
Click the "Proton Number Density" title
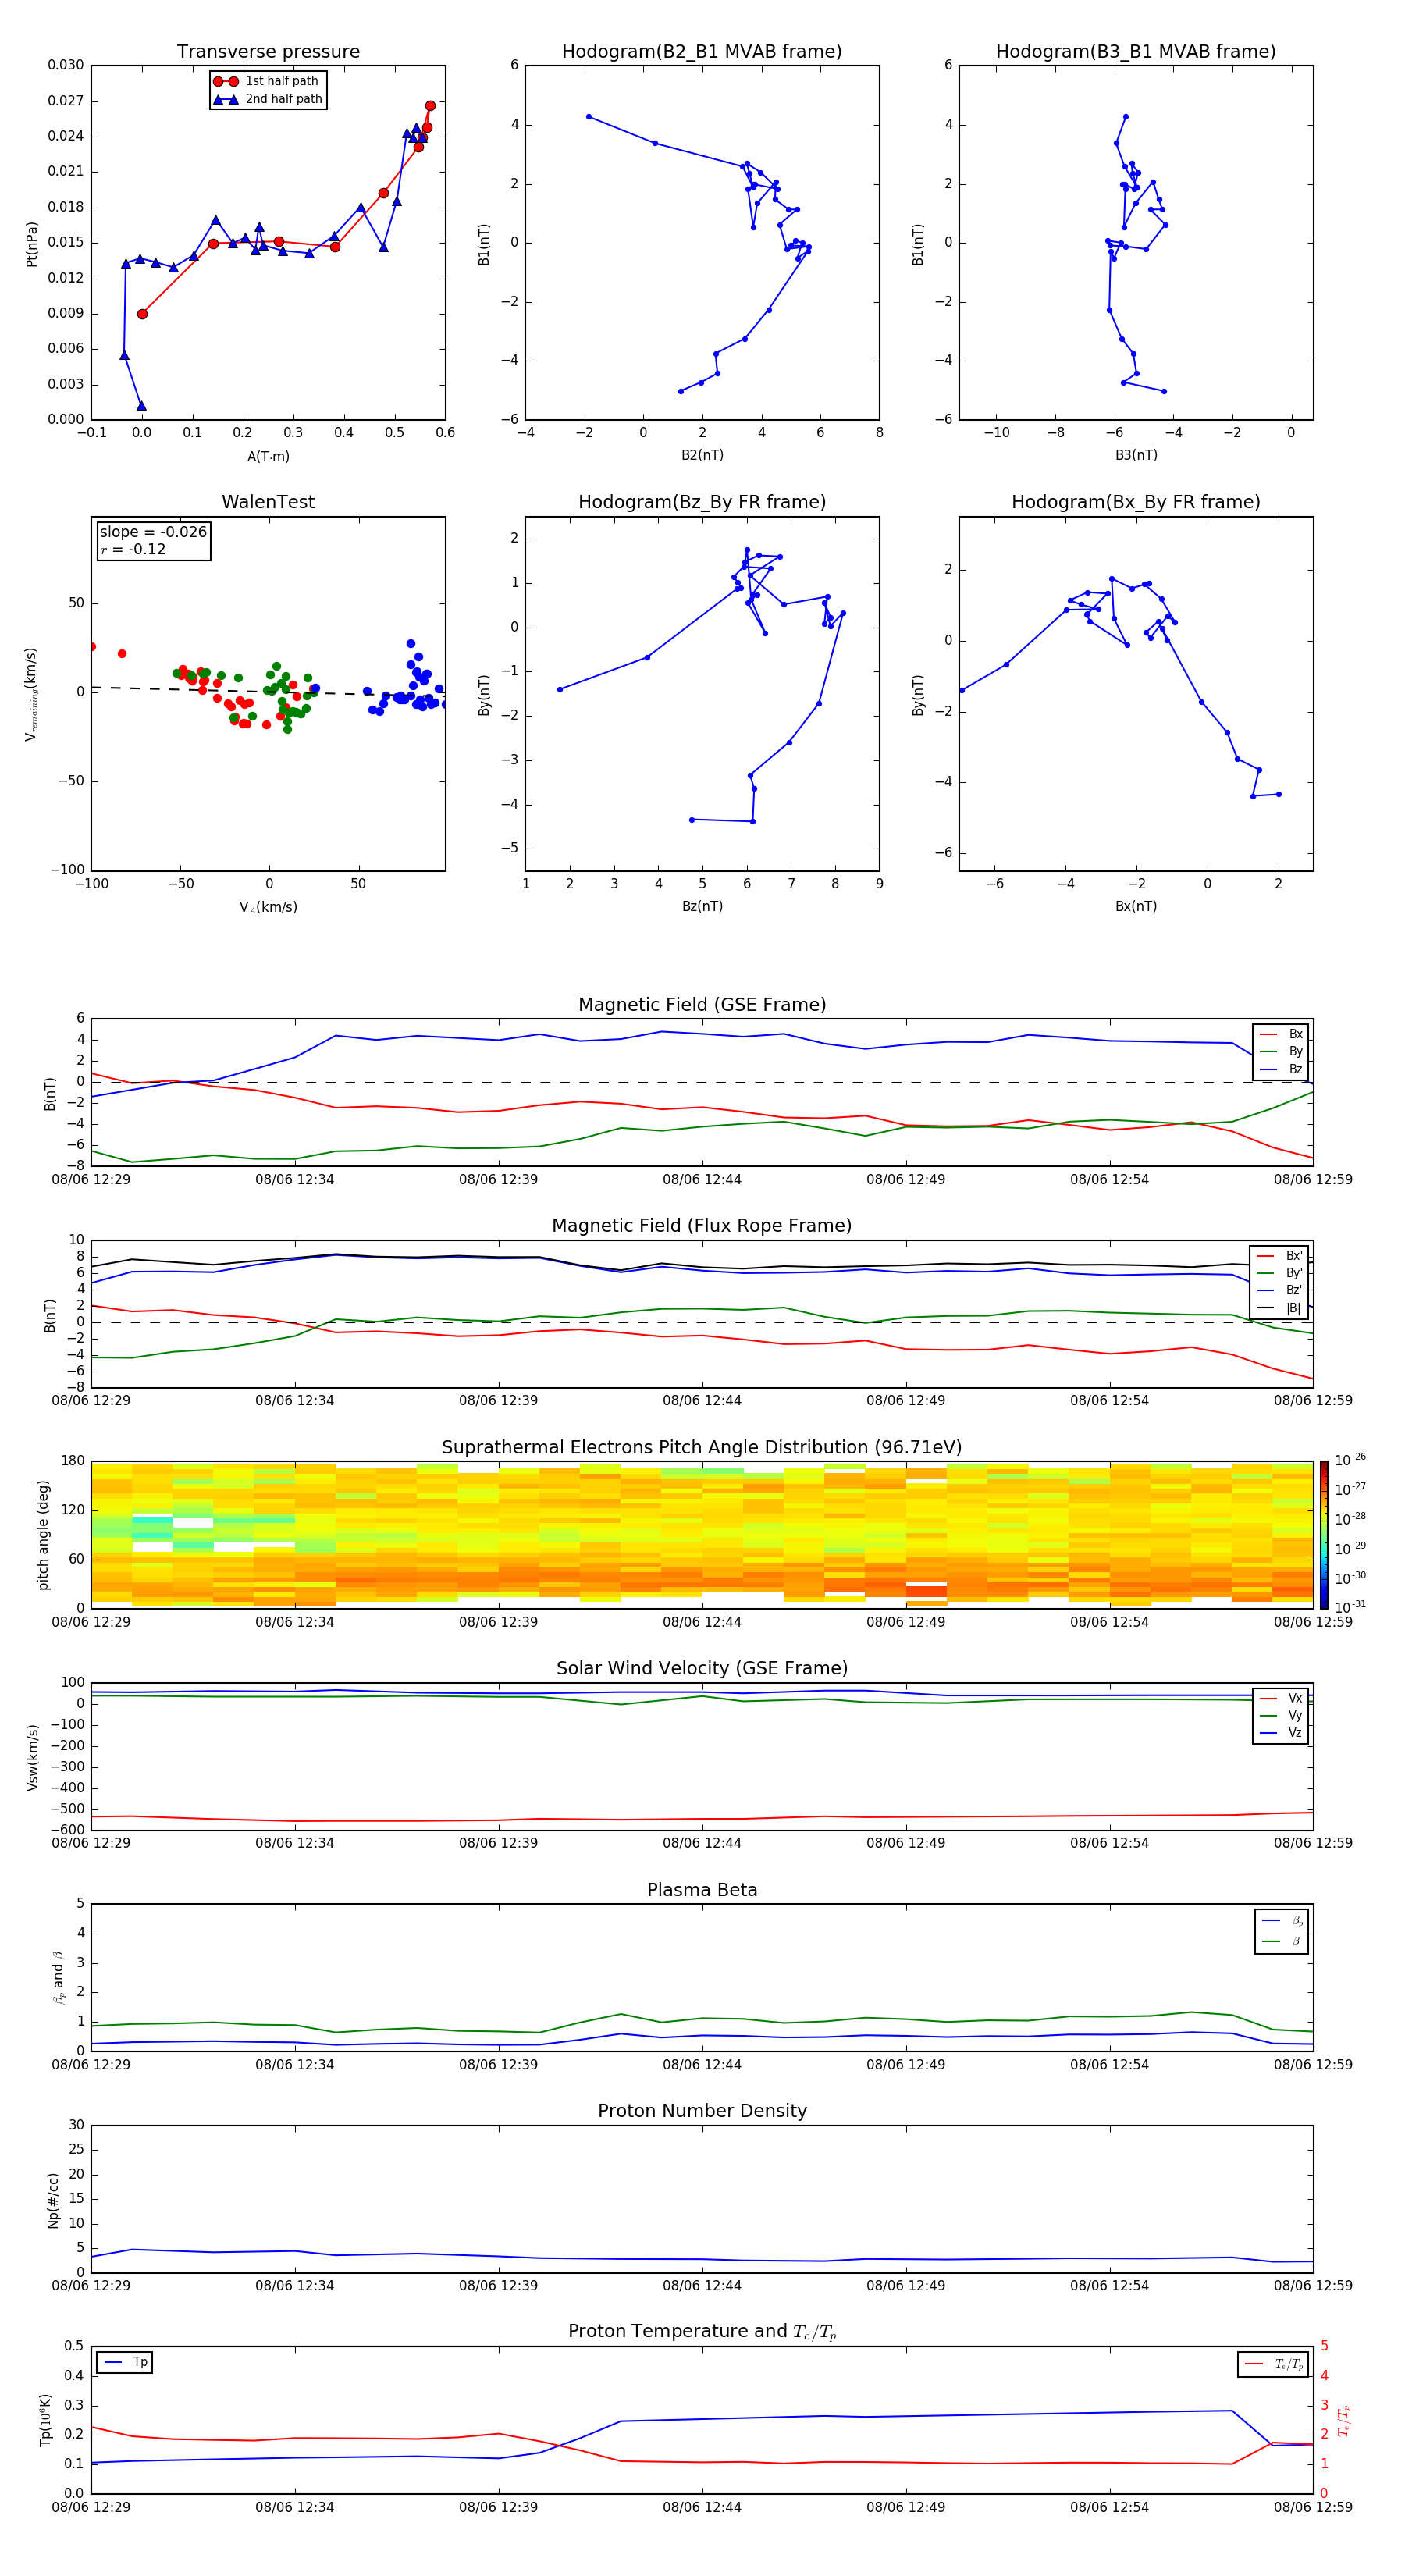(x=702, y=2111)
